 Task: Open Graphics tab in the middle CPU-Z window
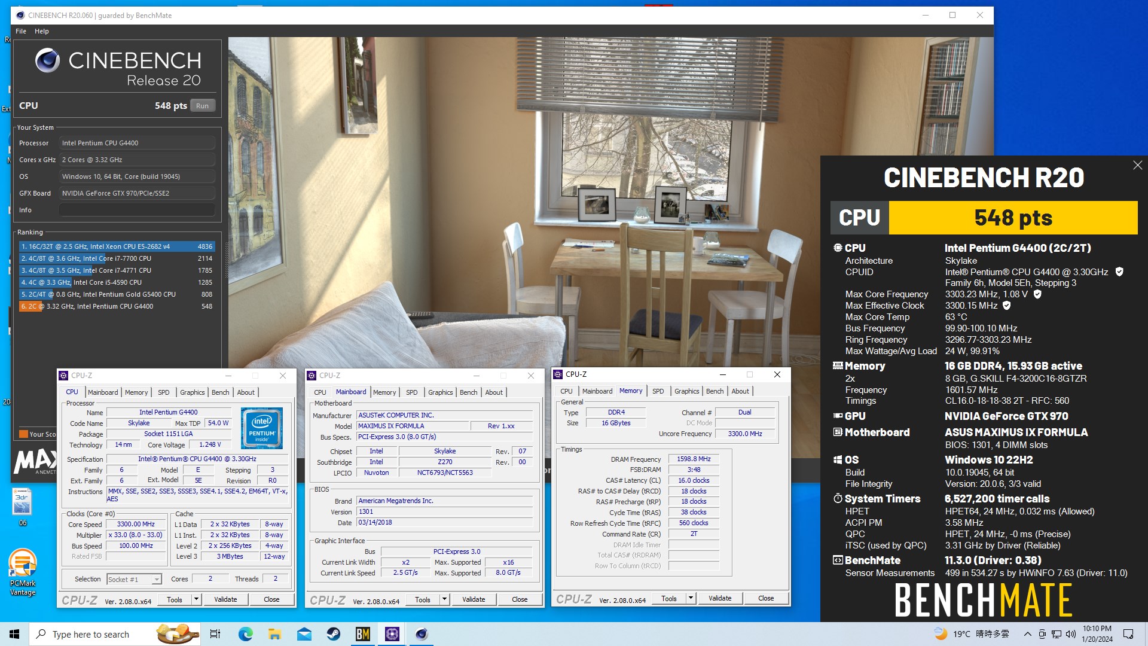click(x=441, y=392)
